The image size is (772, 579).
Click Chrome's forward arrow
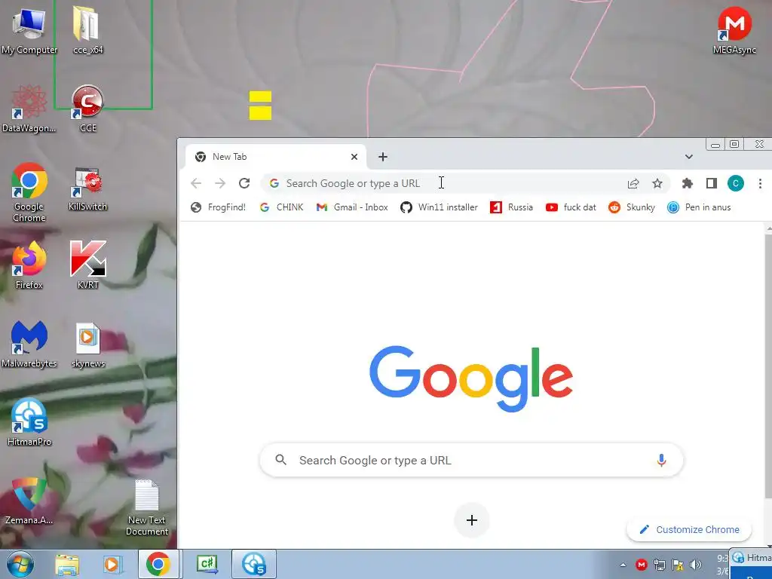coord(220,183)
